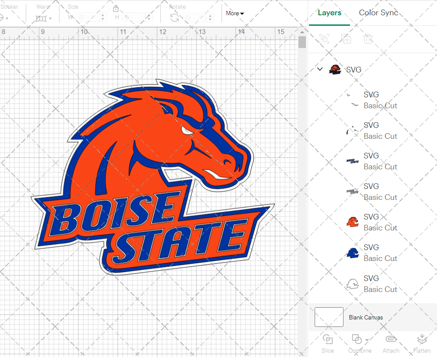Screen dimensions: 437x357
Task: Switch to the Color Sync tab
Action: point(378,13)
